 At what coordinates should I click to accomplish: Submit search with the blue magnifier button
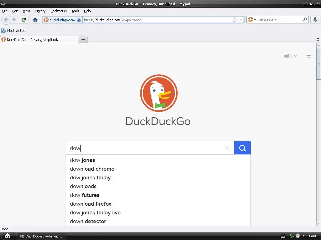click(242, 148)
